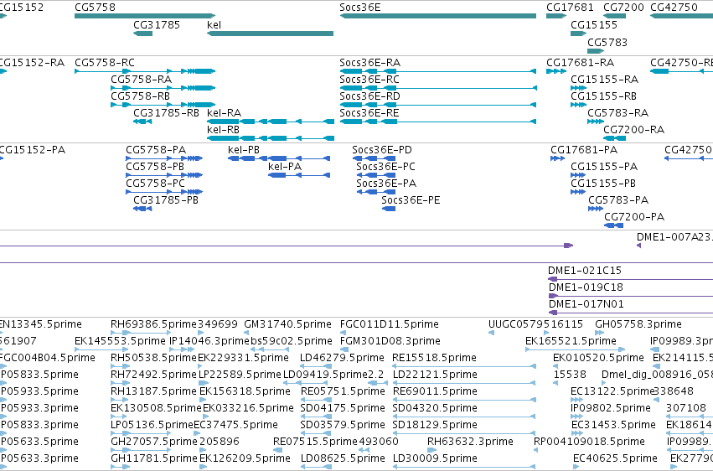Click EST EK010520.5prime
This screenshot has height=471, width=713.
coord(556,366)
